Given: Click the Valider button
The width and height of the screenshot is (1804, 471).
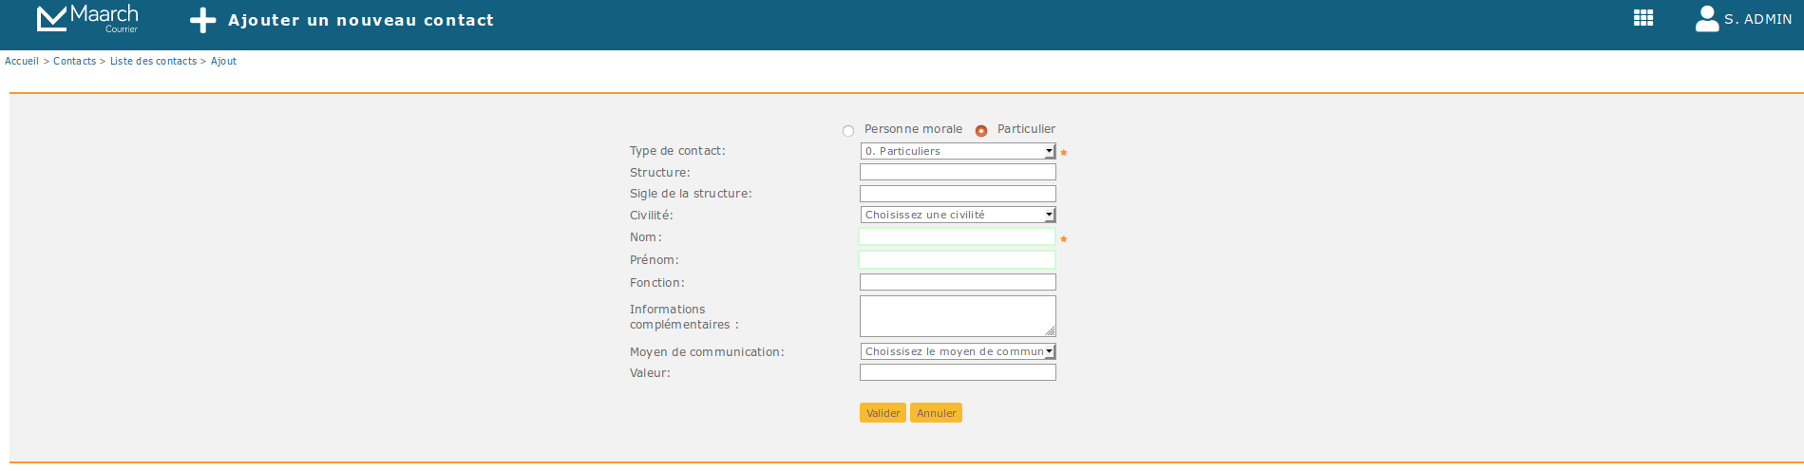Looking at the screenshot, I should [883, 413].
